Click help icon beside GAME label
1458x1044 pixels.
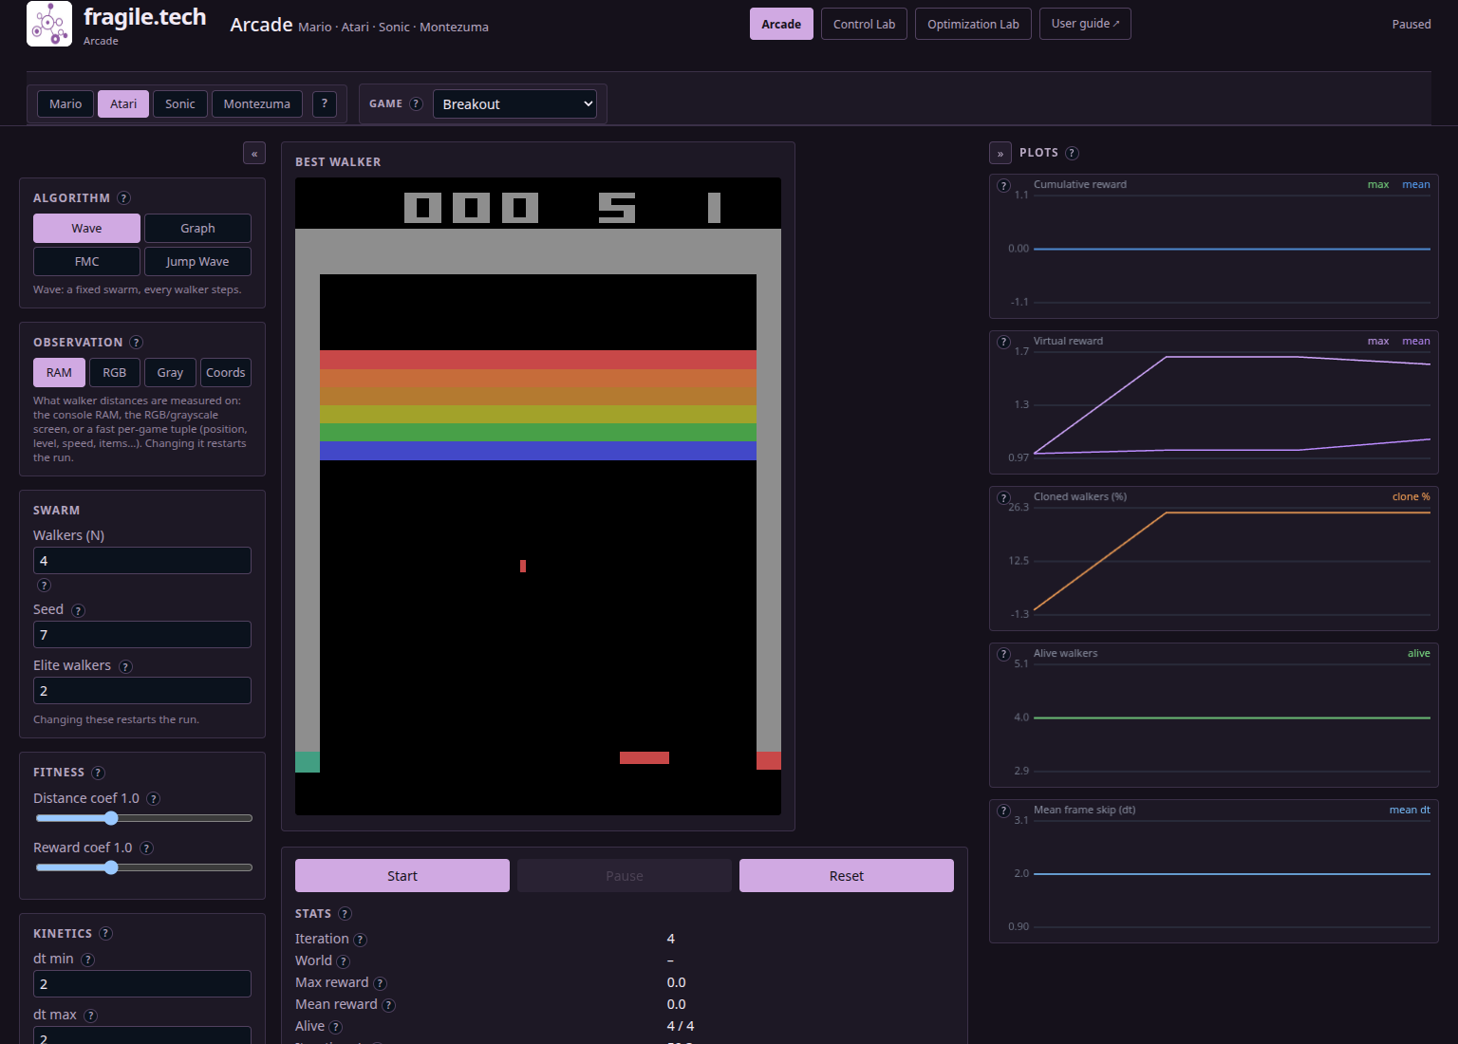(x=416, y=103)
